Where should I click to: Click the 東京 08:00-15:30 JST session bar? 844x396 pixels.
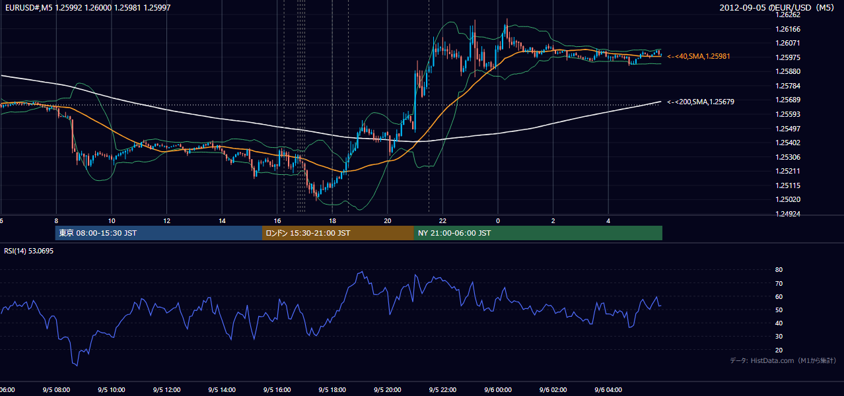tap(159, 233)
